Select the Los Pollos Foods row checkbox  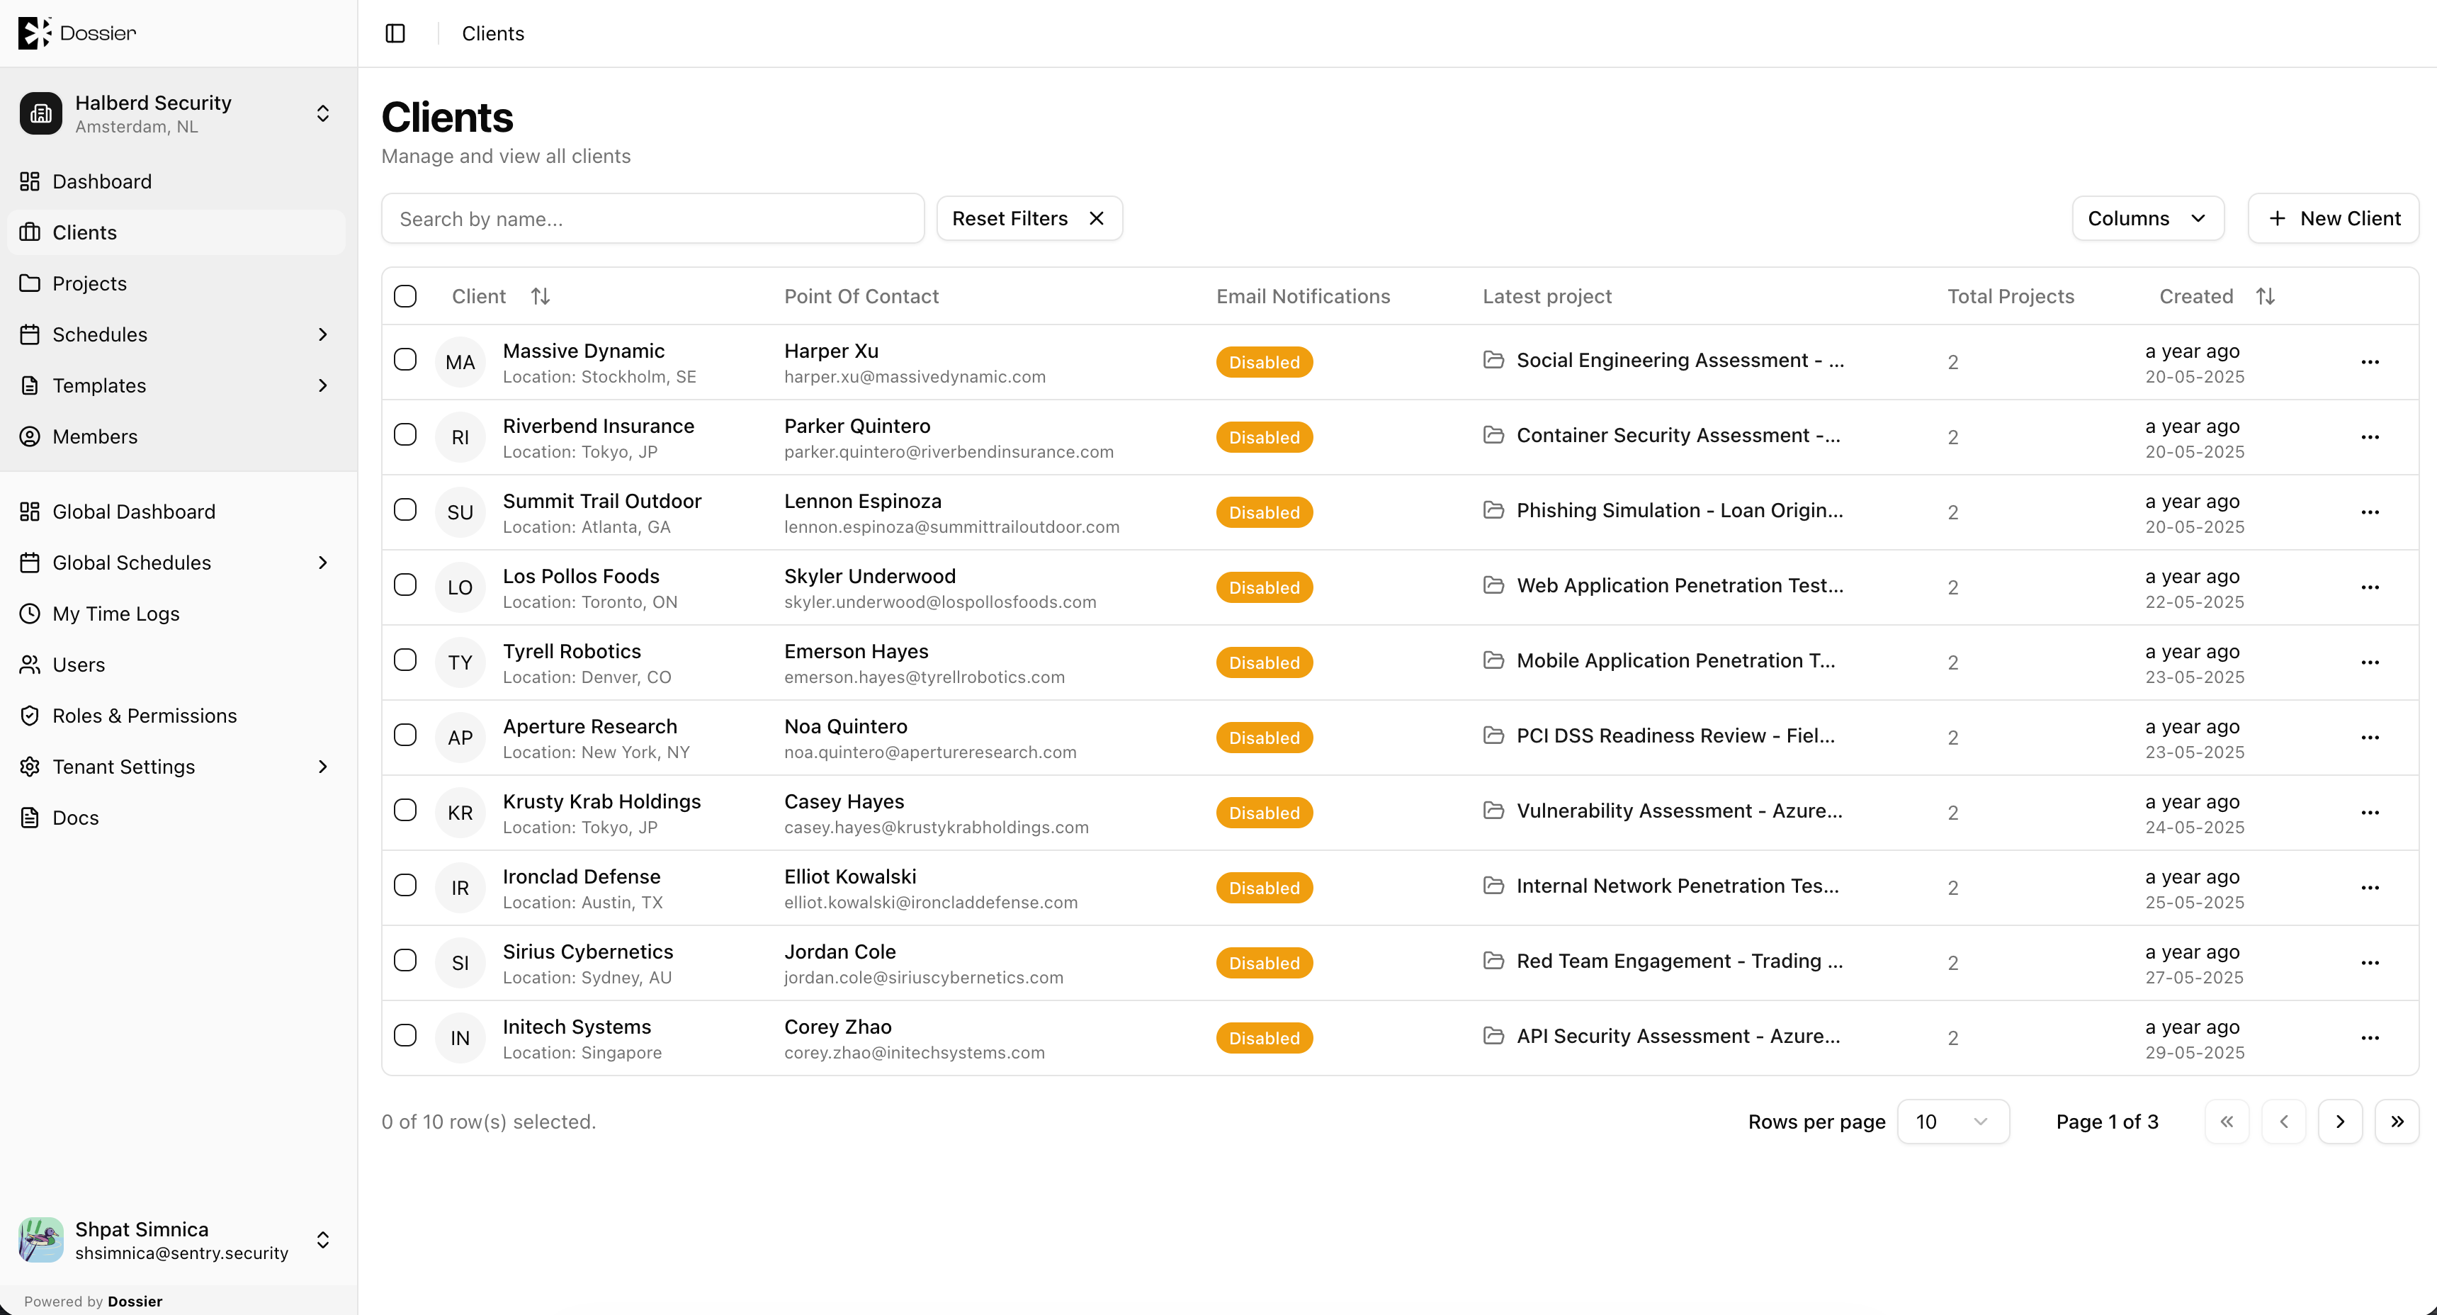click(x=405, y=585)
